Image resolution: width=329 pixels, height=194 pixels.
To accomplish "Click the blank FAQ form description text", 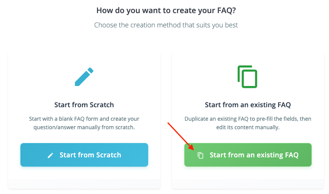I will pyautogui.click(x=84, y=119).
